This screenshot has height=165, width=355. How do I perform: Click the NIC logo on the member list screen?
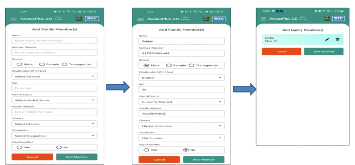tap(338, 19)
